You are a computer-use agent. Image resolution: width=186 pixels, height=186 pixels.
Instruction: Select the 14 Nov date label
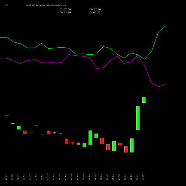click(x=60, y=177)
